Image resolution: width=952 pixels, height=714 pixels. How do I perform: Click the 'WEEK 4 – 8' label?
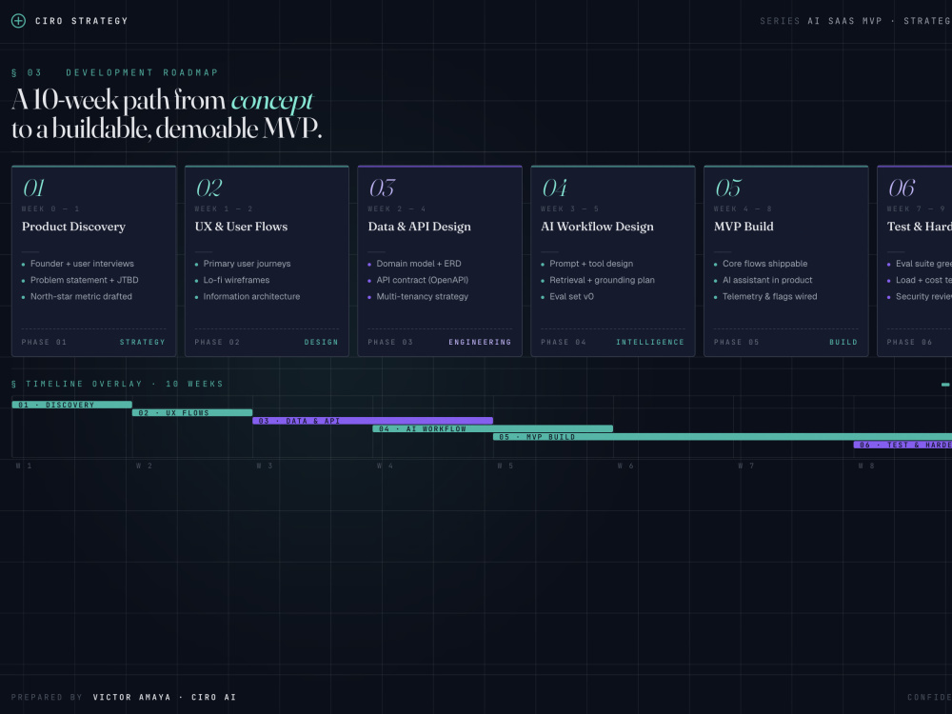[743, 208]
